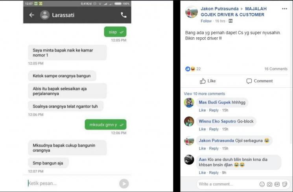
Task: Open the 16 Comments count link
Action: pos(276,69)
